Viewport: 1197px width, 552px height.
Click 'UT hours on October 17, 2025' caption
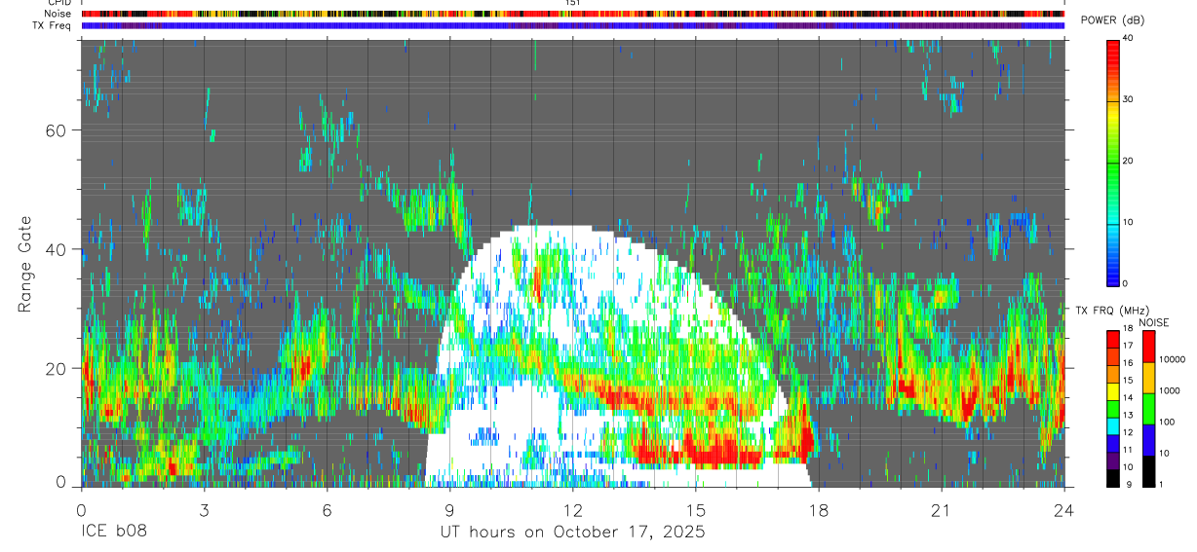572,533
